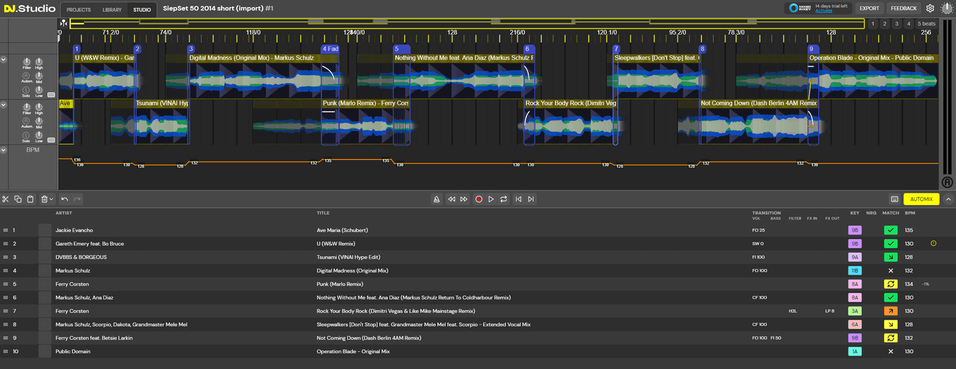Toggle Autom. on the second track
Viewport: 956px width, 369px height.
click(x=26, y=121)
